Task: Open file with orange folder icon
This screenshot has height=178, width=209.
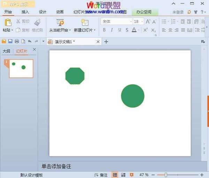Action: [x=4, y=41]
